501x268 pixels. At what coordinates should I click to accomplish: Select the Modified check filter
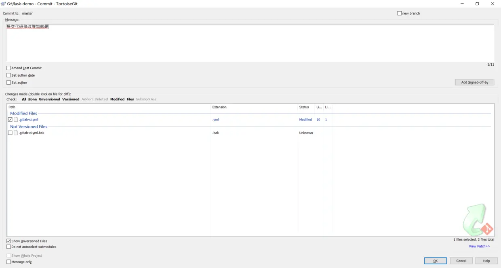pyautogui.click(x=117, y=99)
